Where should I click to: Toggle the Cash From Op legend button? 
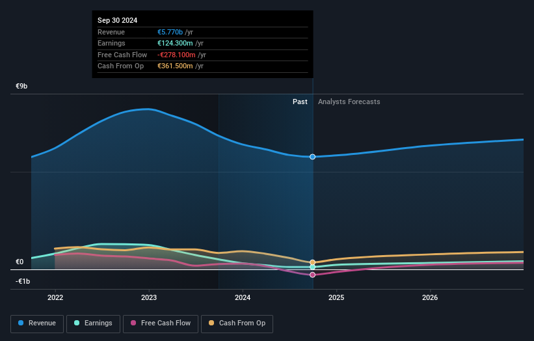[237, 323]
